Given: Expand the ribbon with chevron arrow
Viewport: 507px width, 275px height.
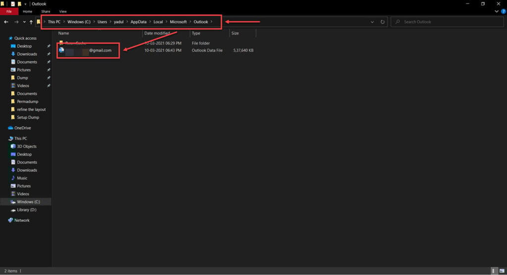Looking at the screenshot, I should point(497,11).
